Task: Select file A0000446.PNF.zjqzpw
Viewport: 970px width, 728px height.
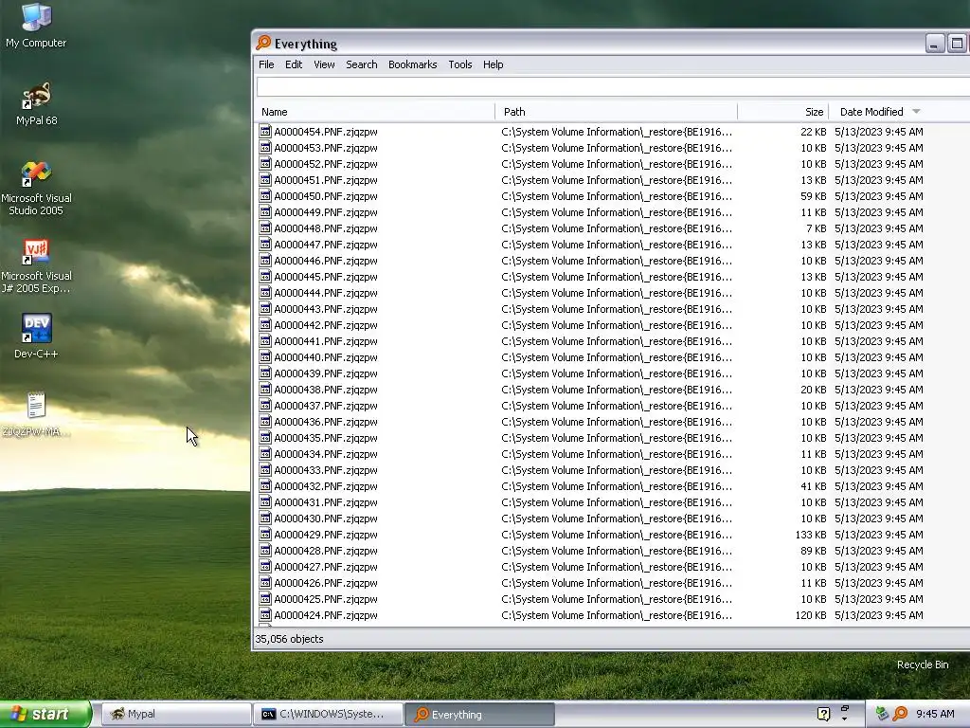Action: tap(326, 260)
